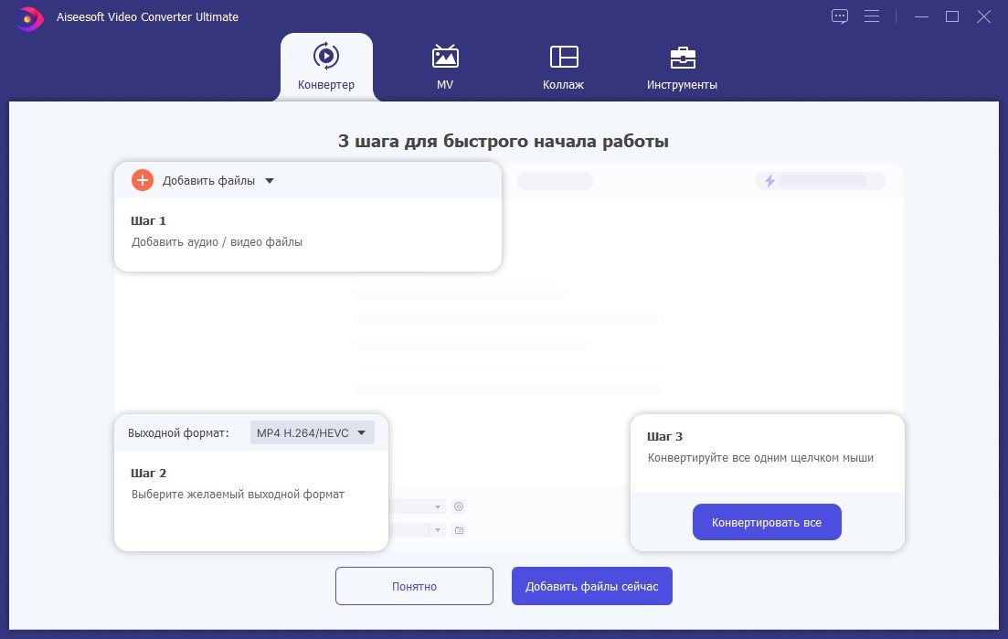Expand the faded dropdown arrow beside the folder icon
The width and height of the screenshot is (1008, 639).
pyautogui.click(x=439, y=530)
